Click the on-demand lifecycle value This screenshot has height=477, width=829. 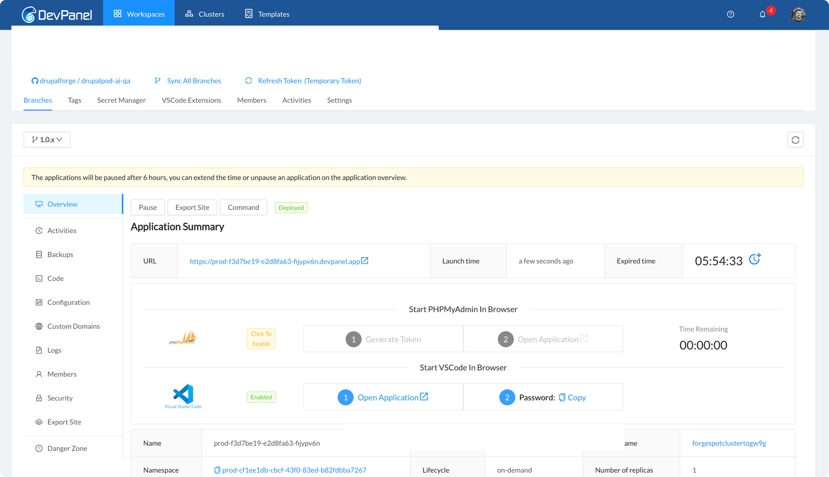pyautogui.click(x=514, y=470)
